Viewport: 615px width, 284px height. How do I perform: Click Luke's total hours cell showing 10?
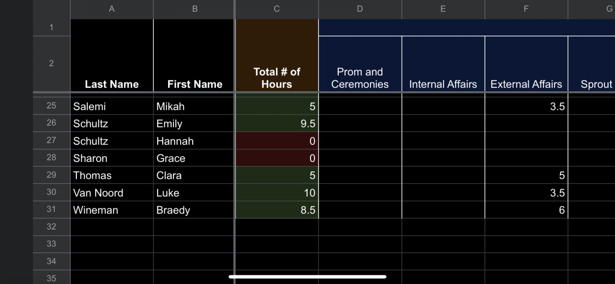(x=277, y=193)
